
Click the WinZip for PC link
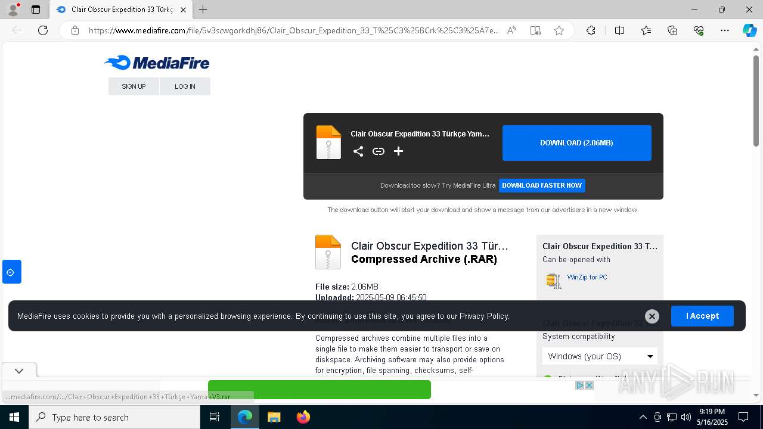coord(587,277)
